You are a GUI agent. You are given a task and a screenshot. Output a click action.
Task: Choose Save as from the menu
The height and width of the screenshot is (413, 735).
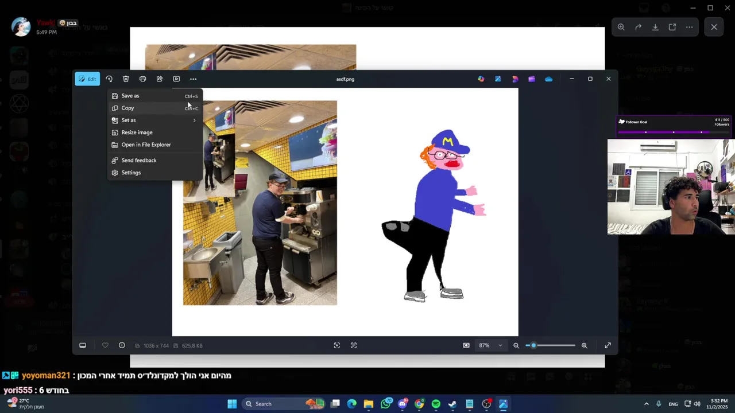155,96
